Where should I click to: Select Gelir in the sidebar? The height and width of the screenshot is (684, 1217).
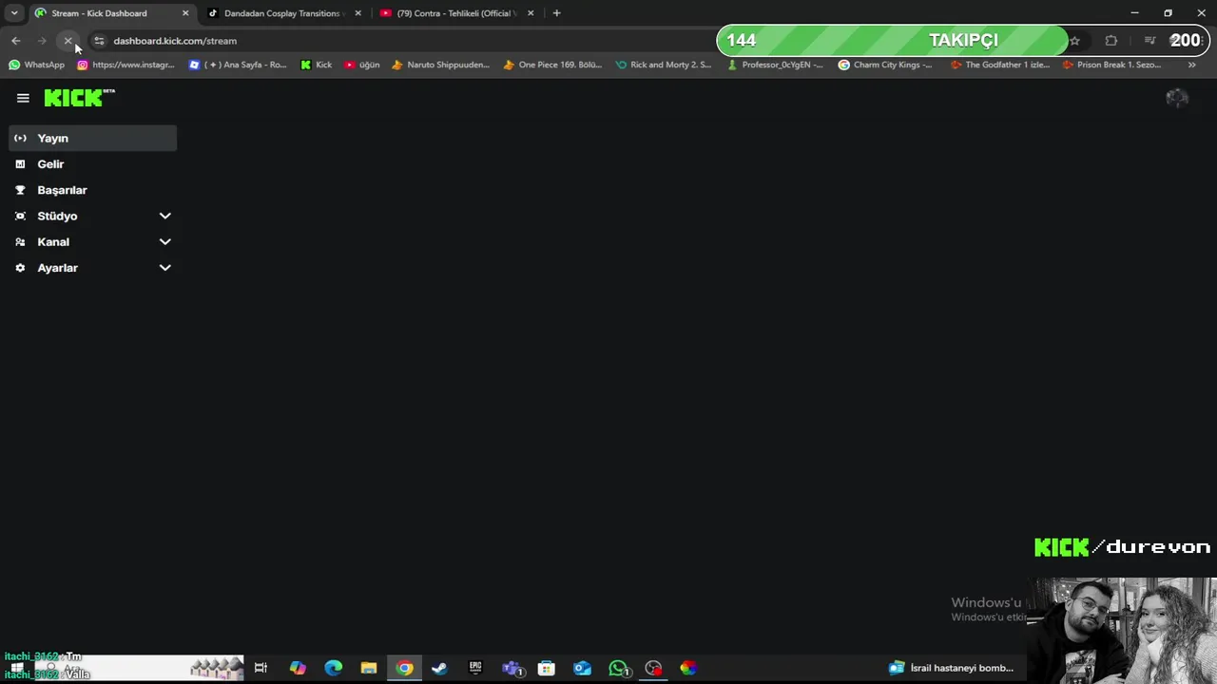(93, 164)
